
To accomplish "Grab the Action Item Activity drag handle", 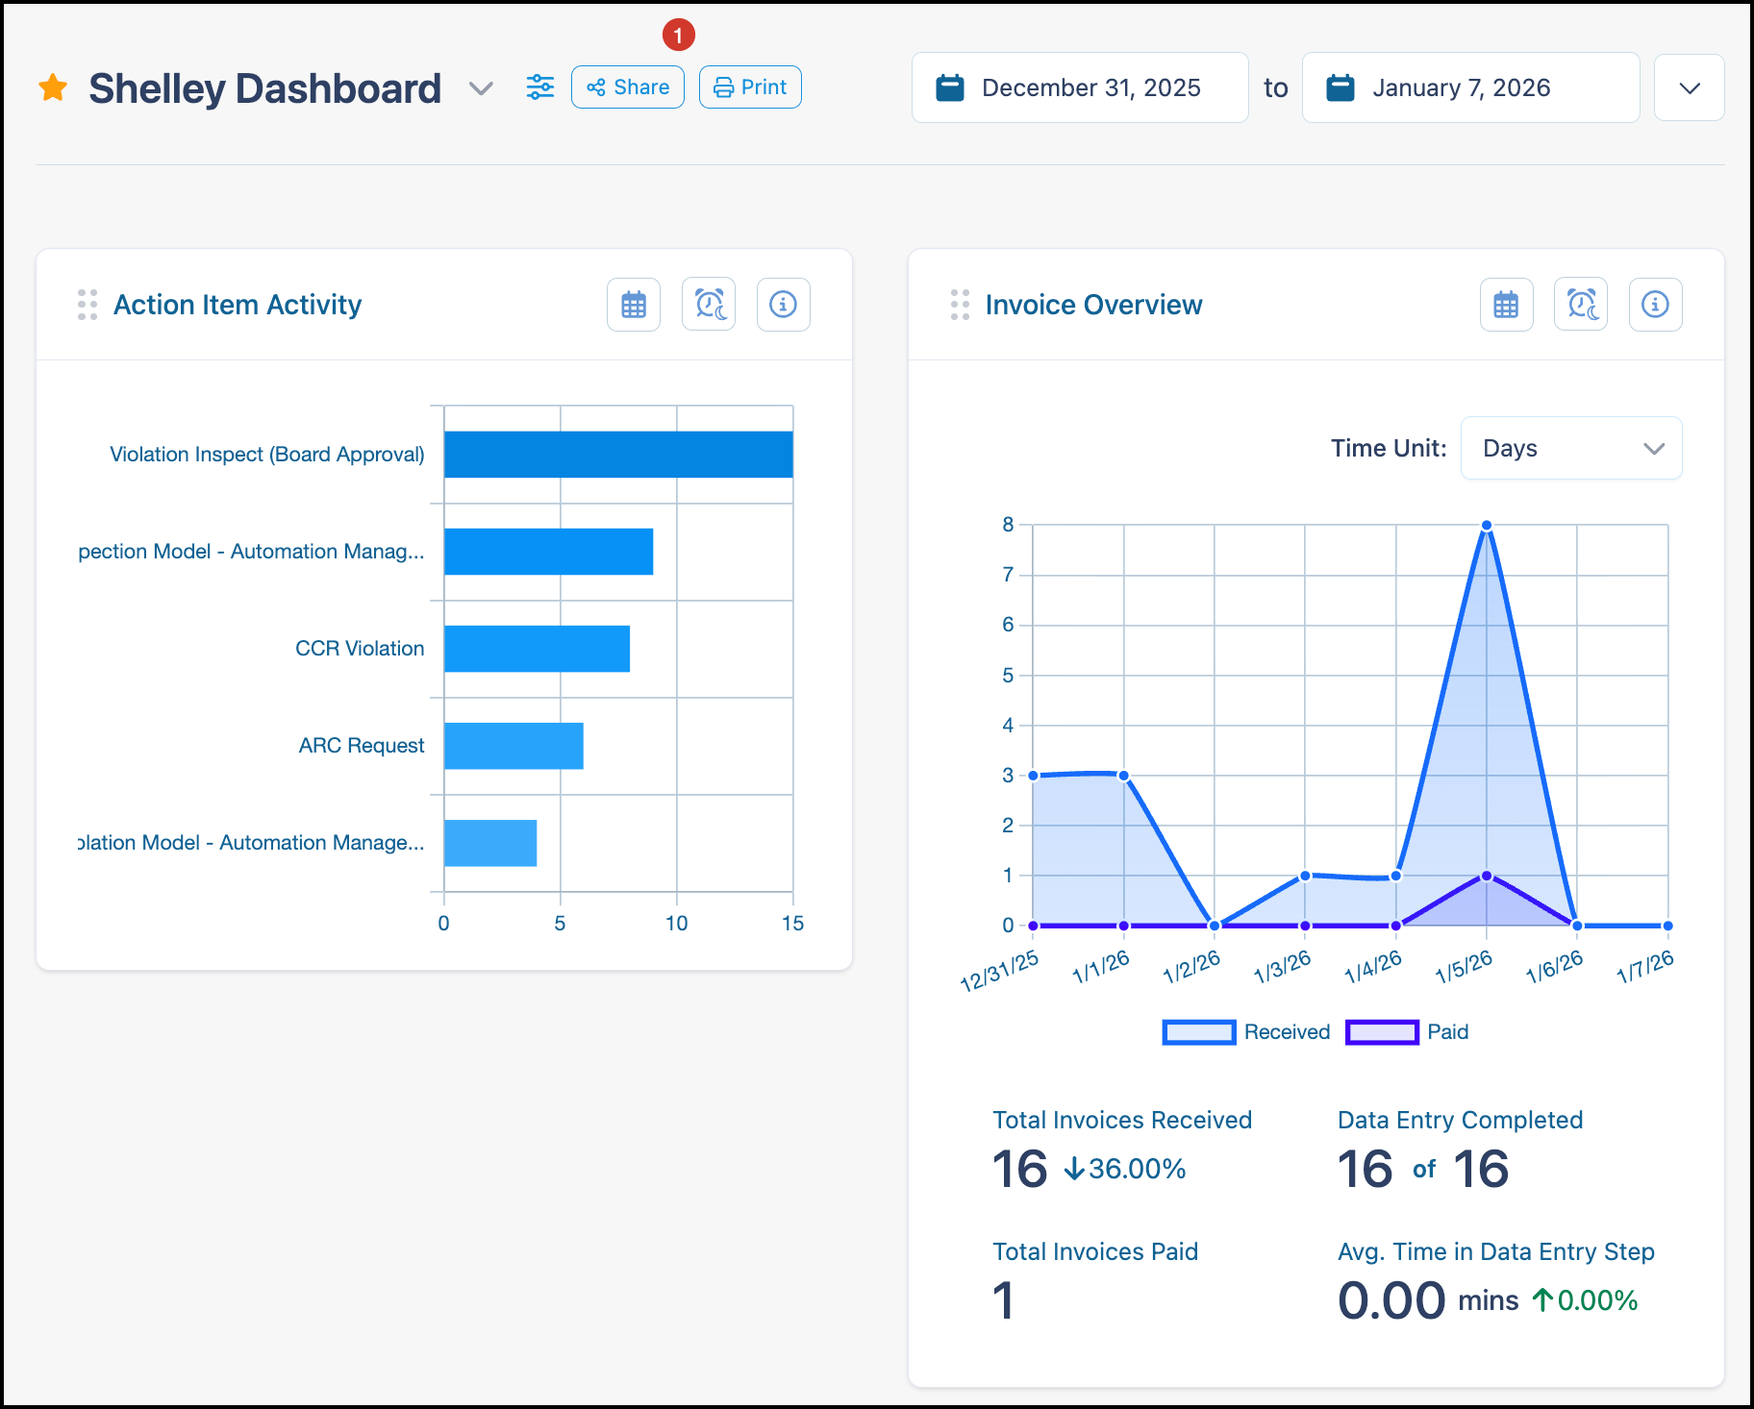I will 88,305.
